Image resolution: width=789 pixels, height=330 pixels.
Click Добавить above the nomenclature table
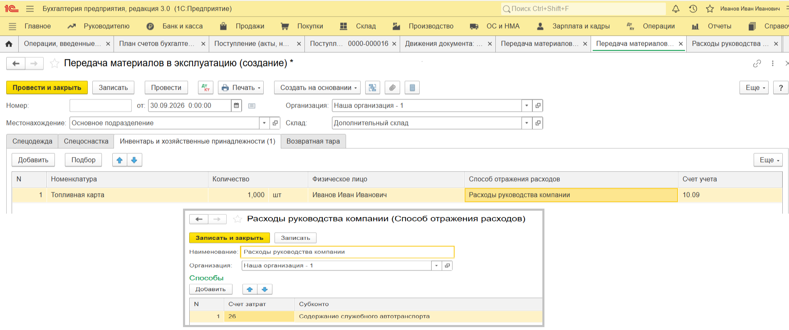pyautogui.click(x=33, y=160)
